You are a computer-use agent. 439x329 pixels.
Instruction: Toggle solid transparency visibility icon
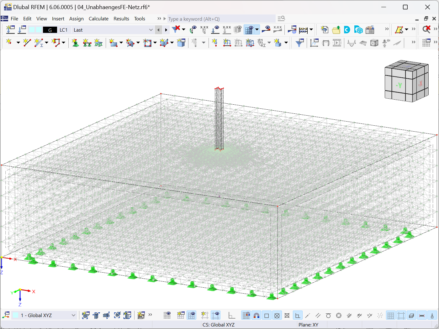(238, 30)
